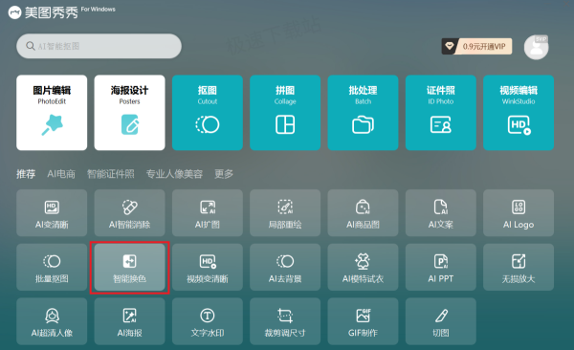The height and width of the screenshot is (350, 574).
Task: Launch 视频编辑 WinkStudio
Action: tap(519, 113)
